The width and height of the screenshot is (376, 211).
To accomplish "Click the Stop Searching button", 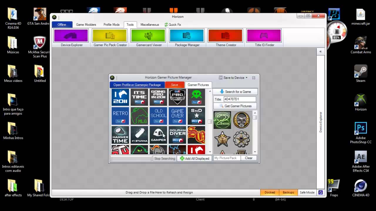I will point(164,159).
